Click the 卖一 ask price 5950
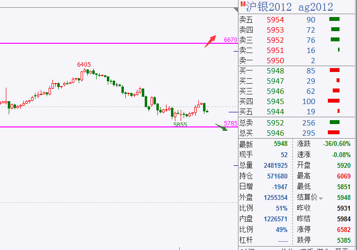Image resolution: width=357 pixels, height=250 pixels. (275, 61)
